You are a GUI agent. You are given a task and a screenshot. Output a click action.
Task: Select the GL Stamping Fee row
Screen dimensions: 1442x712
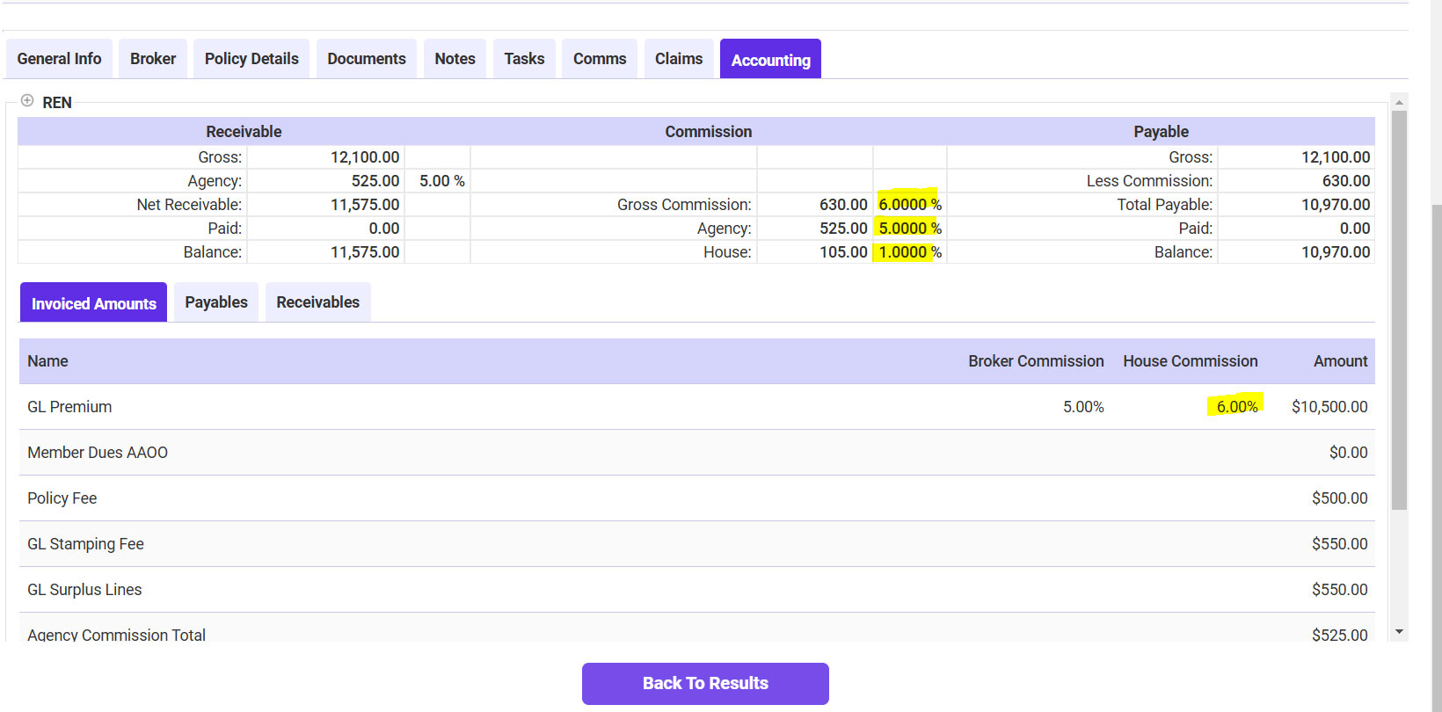(697, 544)
